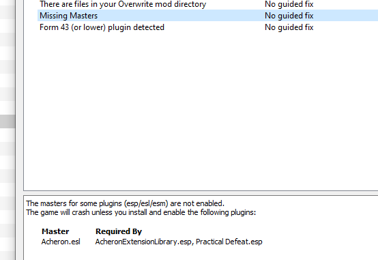Click the Practical Defeat.esp plugin name
The height and width of the screenshot is (260, 378).
click(229, 242)
